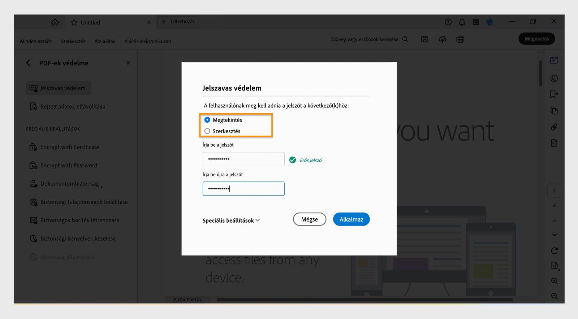Click the Létrehozás create button
Image resolution: width=578 pixels, height=319 pixels.
(178, 22)
